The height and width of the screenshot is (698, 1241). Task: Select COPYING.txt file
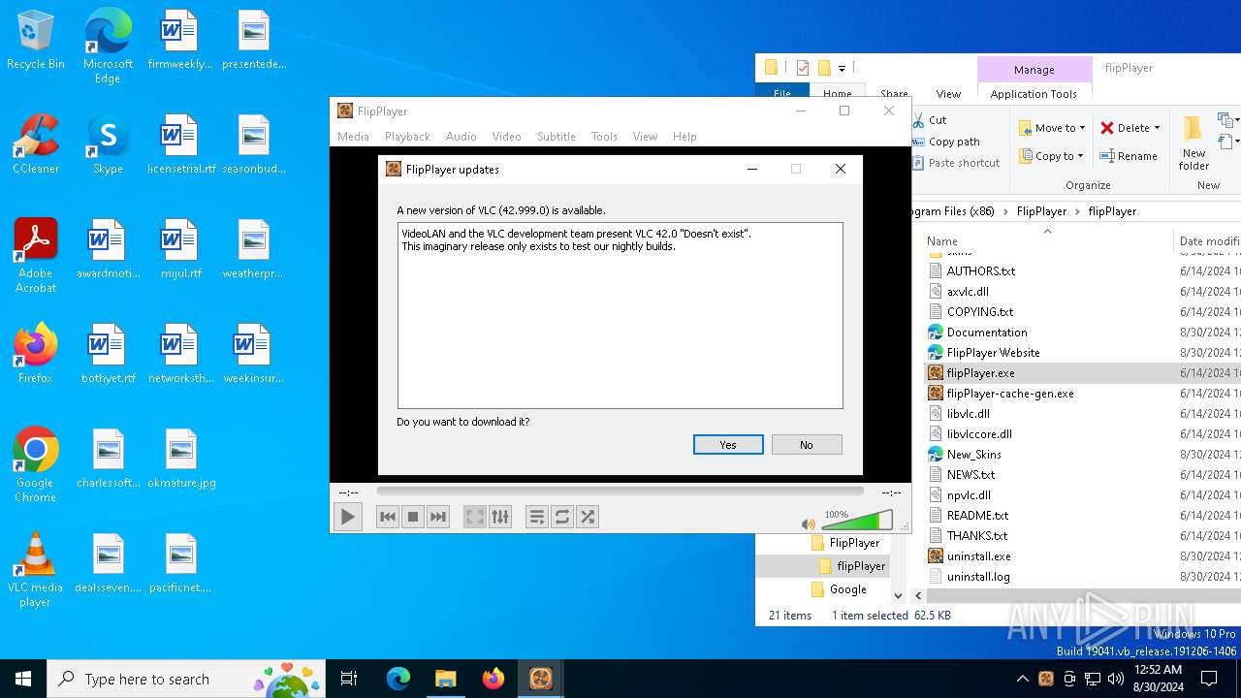980,312
